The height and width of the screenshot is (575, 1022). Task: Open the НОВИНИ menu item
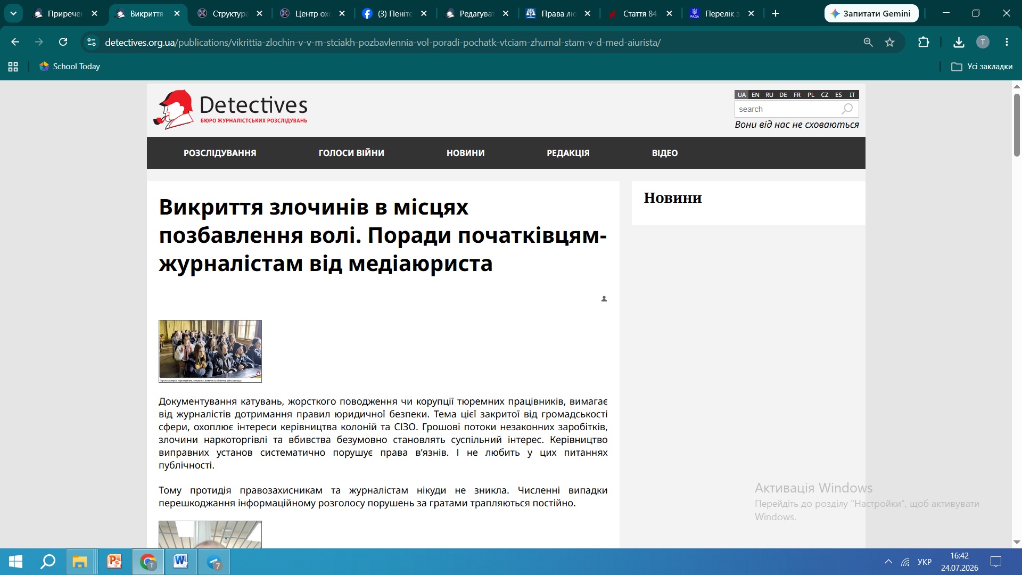point(466,153)
